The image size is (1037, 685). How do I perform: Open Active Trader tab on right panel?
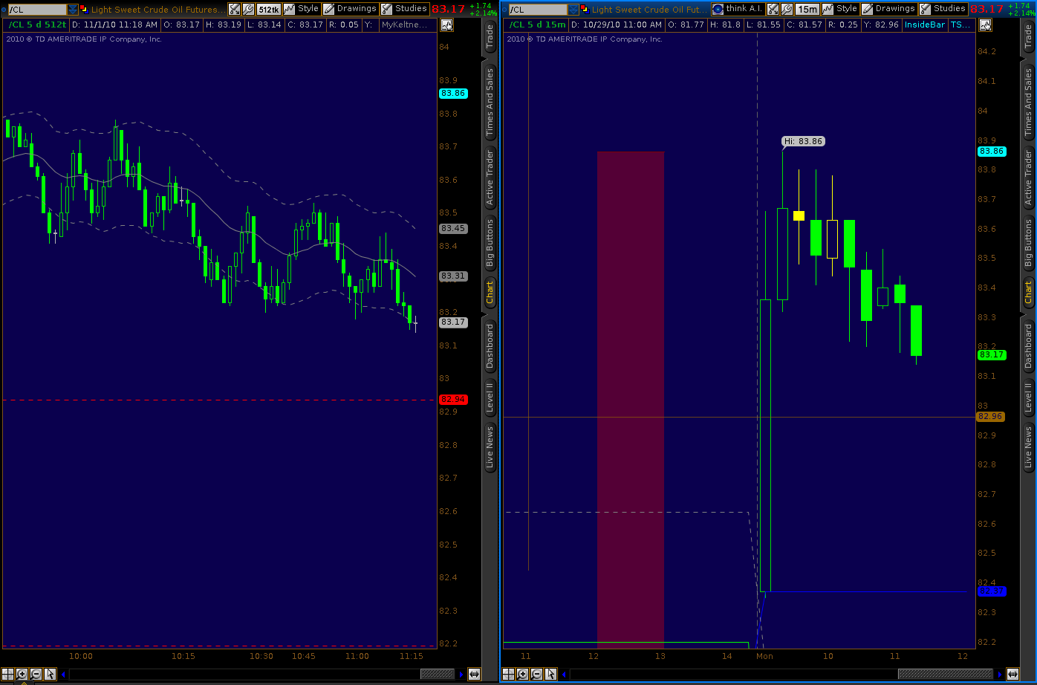[x=1028, y=178]
